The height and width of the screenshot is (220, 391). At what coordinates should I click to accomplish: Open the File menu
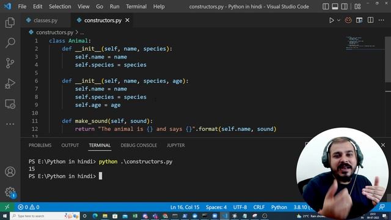pos(22,7)
